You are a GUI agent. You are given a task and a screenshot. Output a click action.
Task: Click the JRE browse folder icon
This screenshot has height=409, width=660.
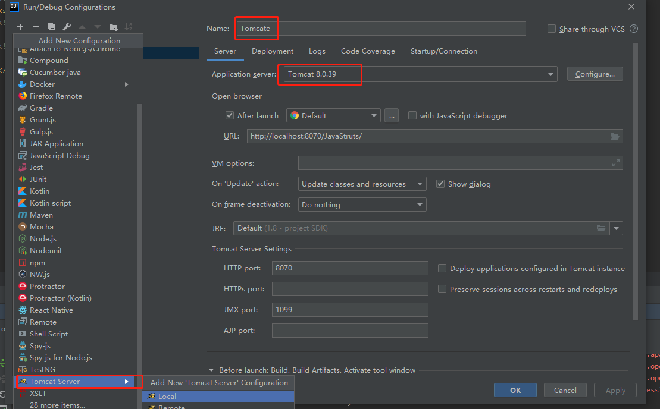pos(600,228)
